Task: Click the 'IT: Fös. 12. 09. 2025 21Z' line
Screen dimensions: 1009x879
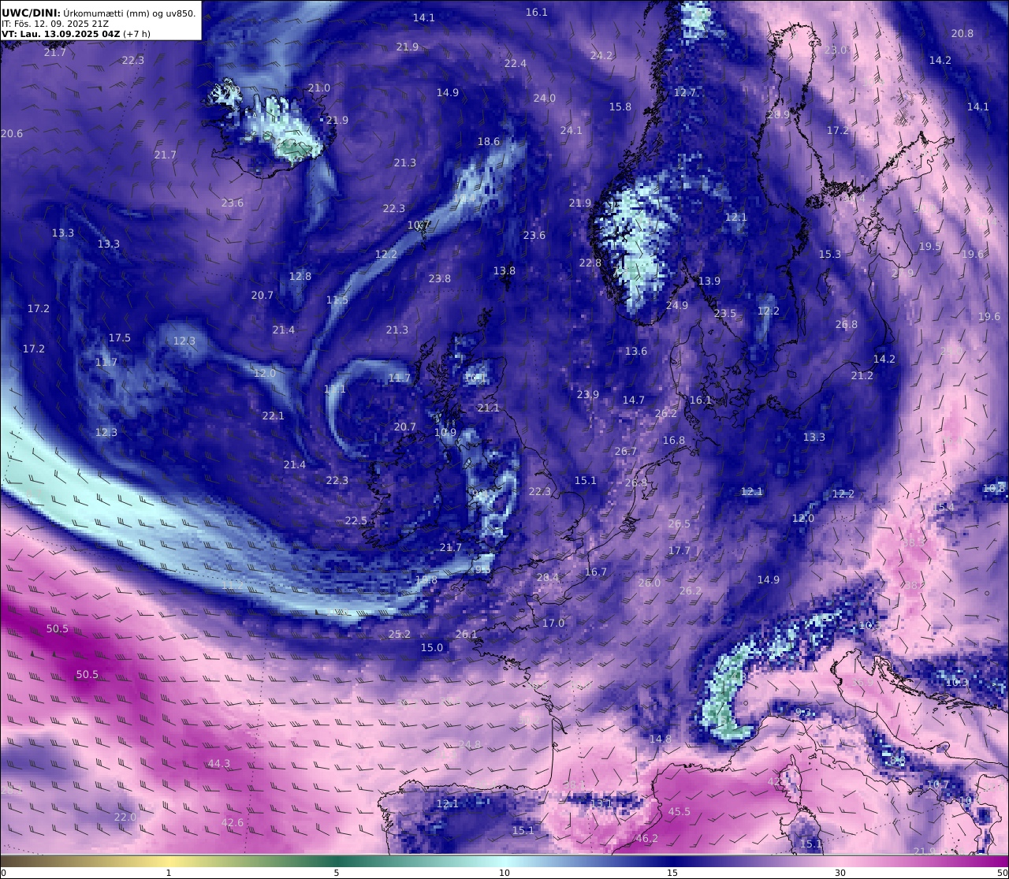Action: click(x=55, y=24)
